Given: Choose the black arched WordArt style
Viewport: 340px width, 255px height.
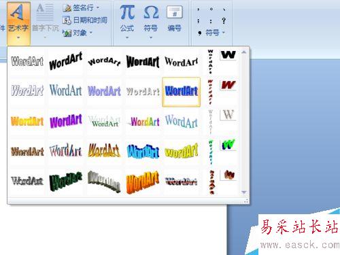Looking at the screenshot, I should pyautogui.click(x=104, y=61).
